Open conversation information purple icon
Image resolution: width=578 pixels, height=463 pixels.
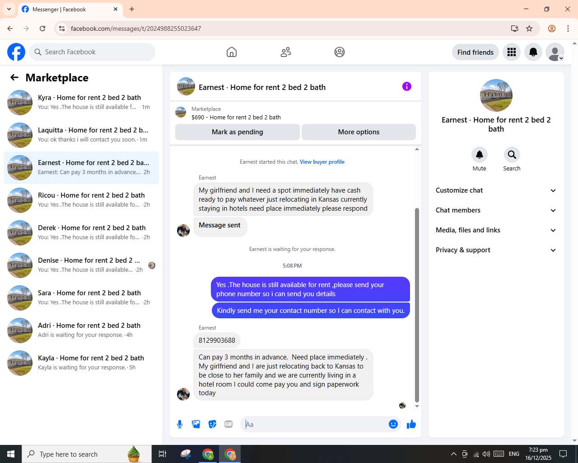407,86
